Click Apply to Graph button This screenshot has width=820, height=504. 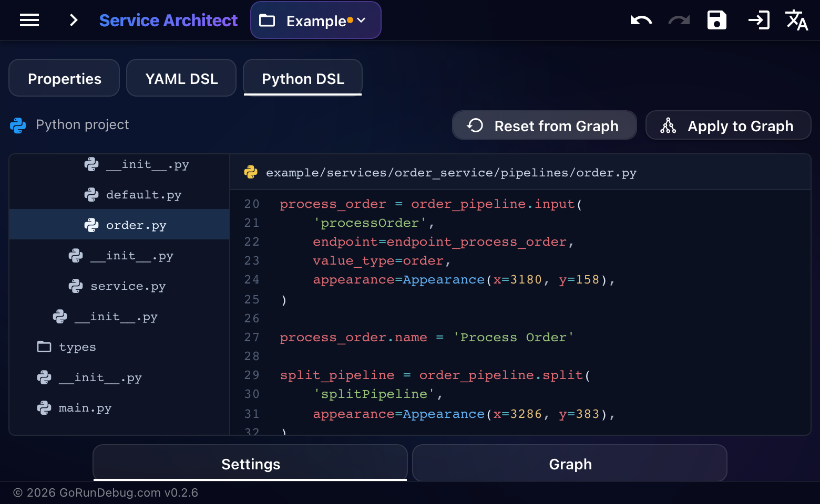(x=728, y=125)
